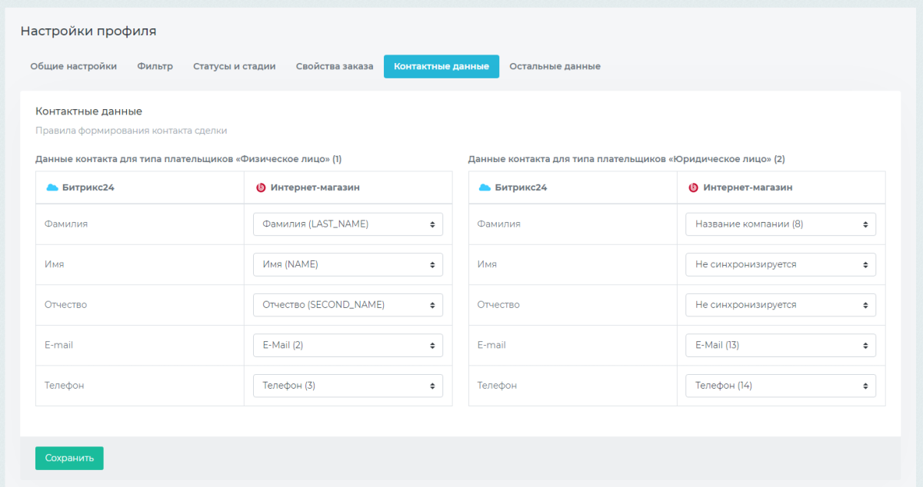Open the Имя (NAME) dropdown

click(x=348, y=264)
